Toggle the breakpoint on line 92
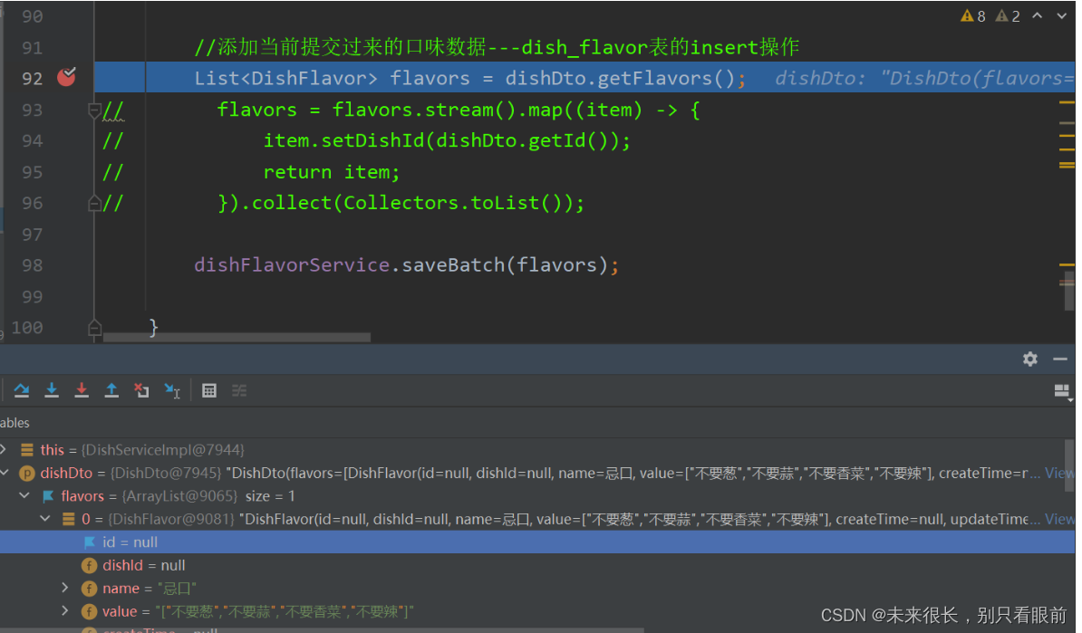Image resolution: width=1082 pixels, height=633 pixels. point(66,77)
